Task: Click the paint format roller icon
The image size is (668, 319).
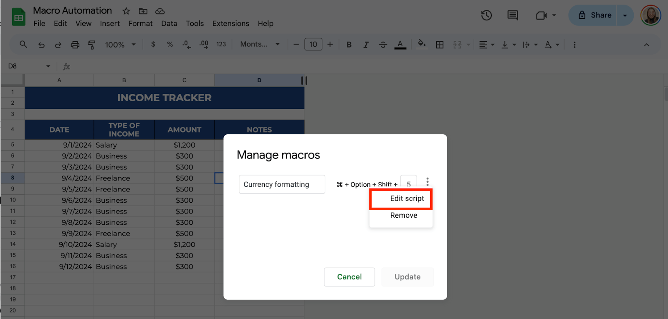Action: click(x=91, y=45)
